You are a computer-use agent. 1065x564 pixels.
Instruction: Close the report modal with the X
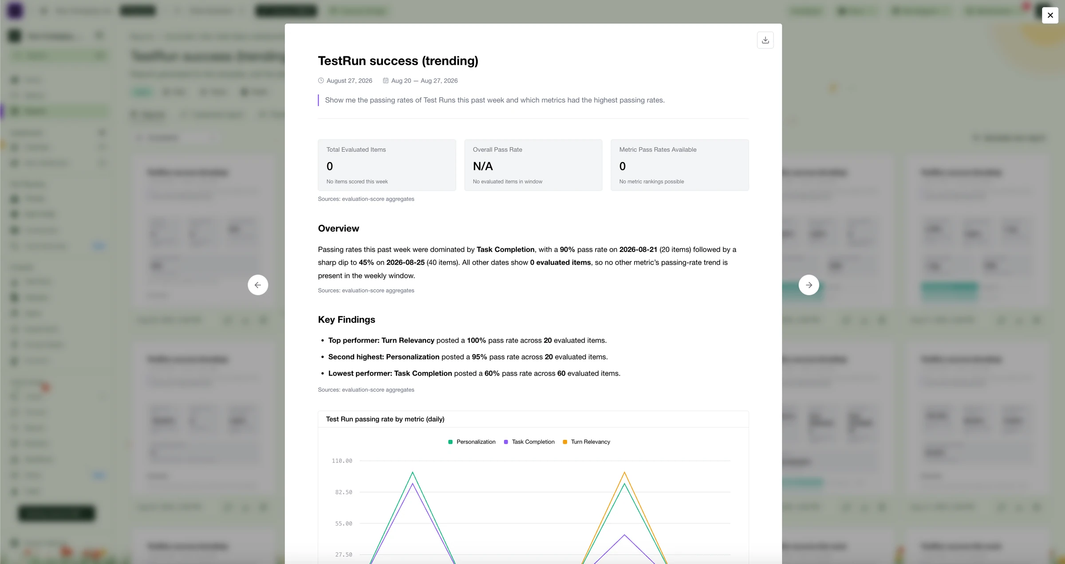[1050, 15]
